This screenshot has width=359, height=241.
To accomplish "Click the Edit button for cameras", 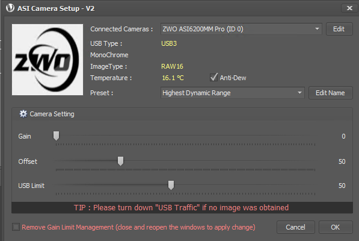I will pos(339,29).
